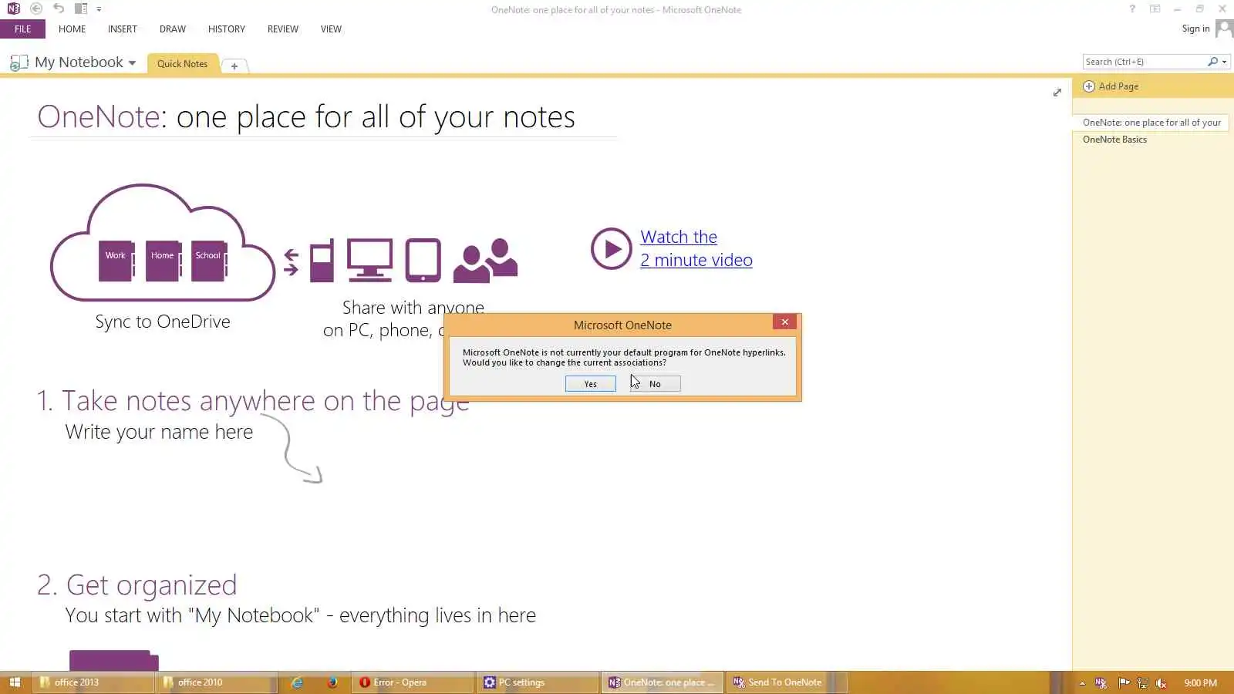This screenshot has width=1234, height=694.
Task: Undo the last action
Action: click(59, 8)
